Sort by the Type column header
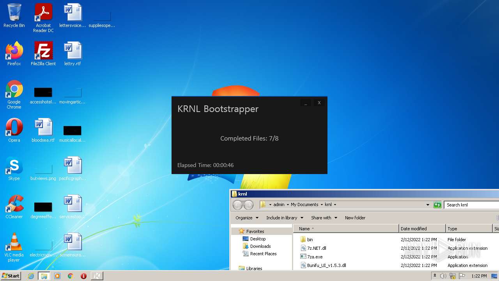This screenshot has width=499, height=281. [469, 229]
